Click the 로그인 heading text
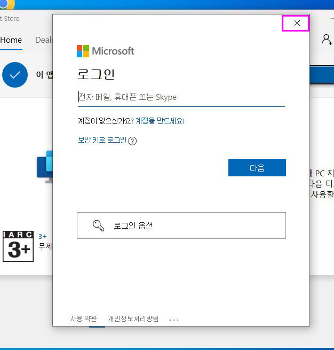 [96, 74]
